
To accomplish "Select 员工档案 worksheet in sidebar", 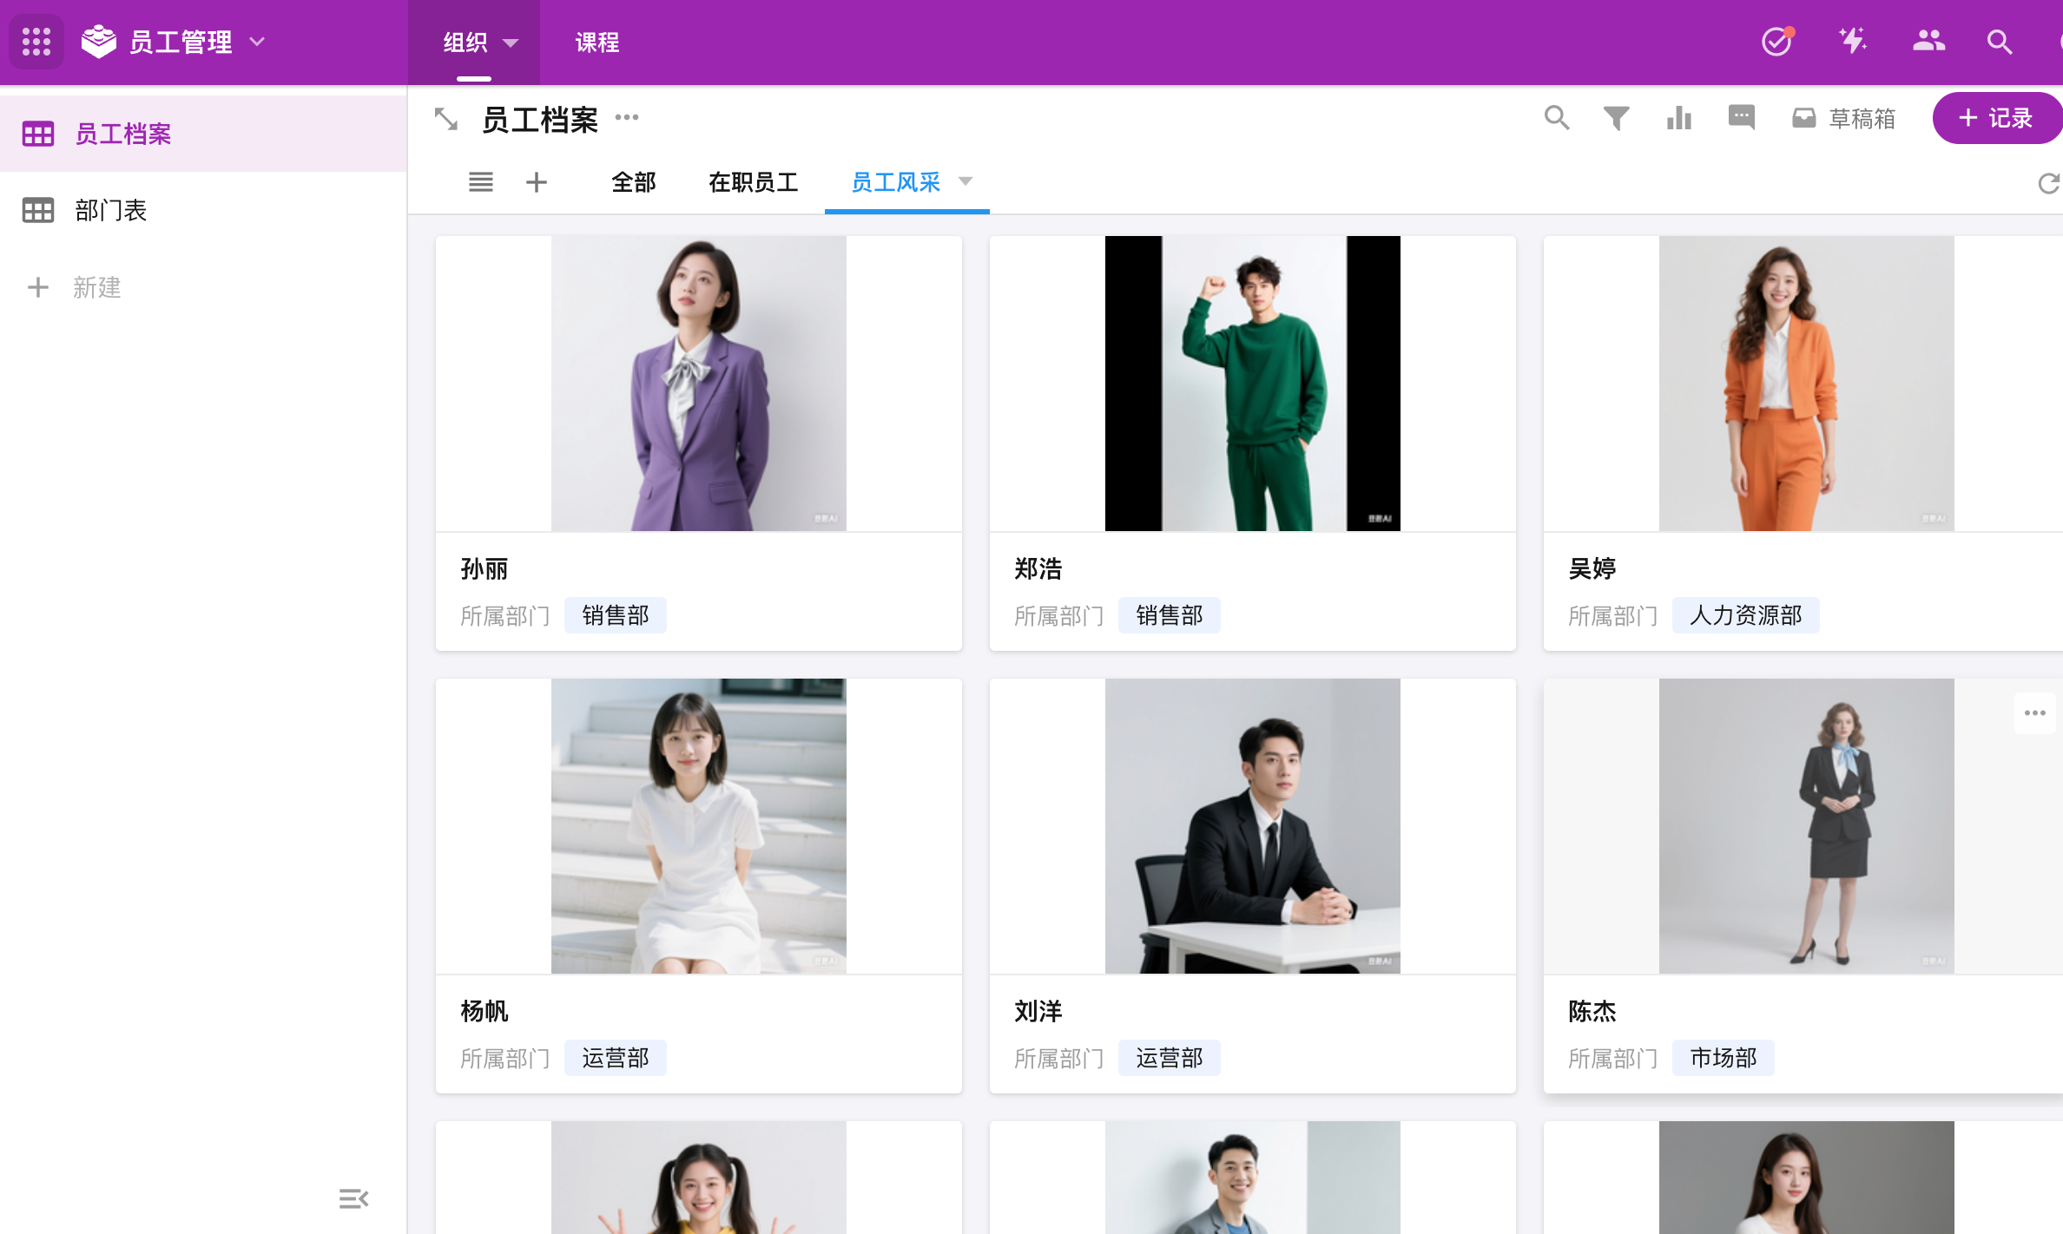I will [x=203, y=134].
